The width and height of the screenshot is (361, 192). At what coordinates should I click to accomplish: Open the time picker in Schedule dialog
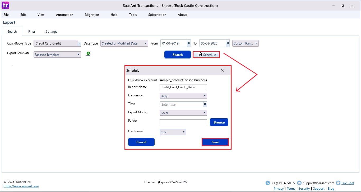pos(205,104)
